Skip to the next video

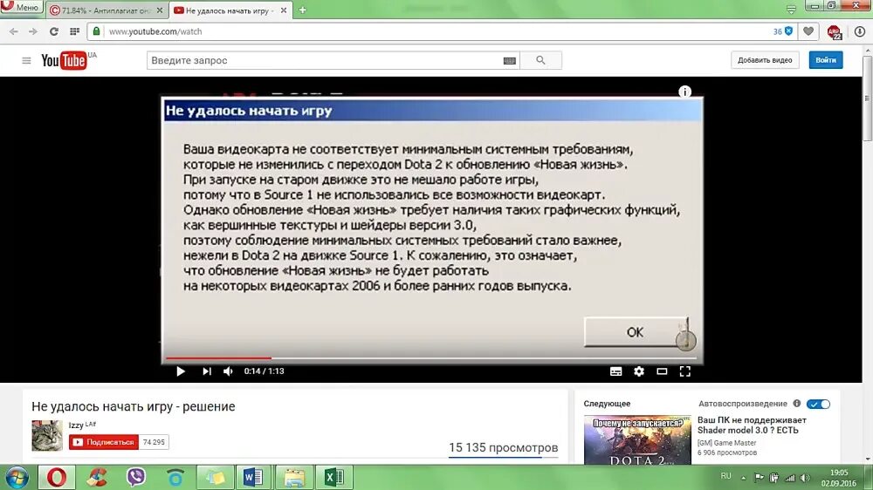point(207,371)
